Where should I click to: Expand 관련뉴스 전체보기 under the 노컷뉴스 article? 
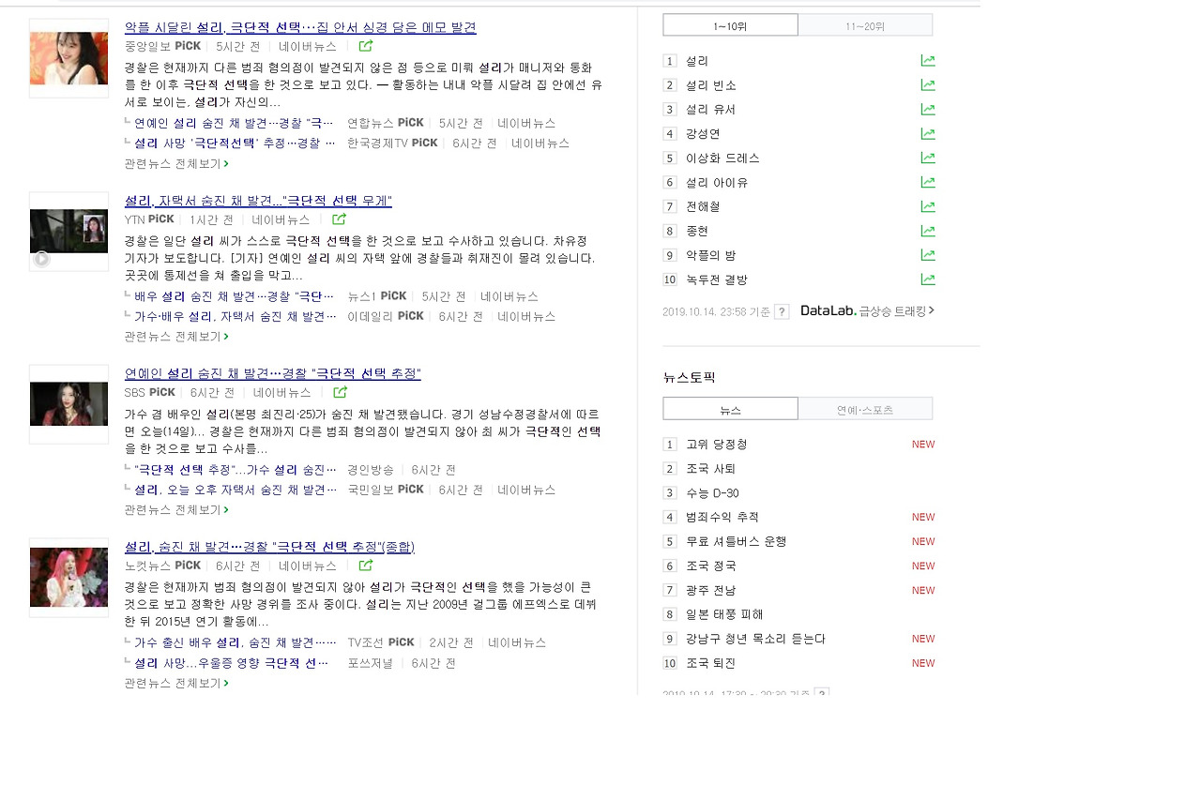pyautogui.click(x=176, y=683)
